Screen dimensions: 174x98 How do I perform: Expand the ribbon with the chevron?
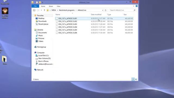pyautogui.click(x=133, y=6)
